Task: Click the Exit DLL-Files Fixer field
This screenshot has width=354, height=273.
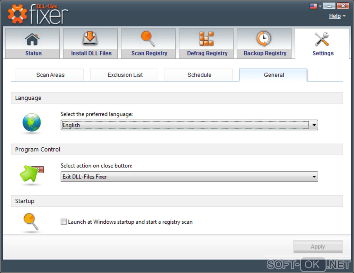Action: (189, 176)
